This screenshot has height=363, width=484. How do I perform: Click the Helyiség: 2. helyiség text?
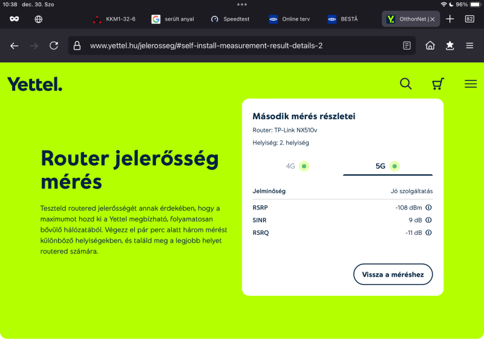coord(281,143)
